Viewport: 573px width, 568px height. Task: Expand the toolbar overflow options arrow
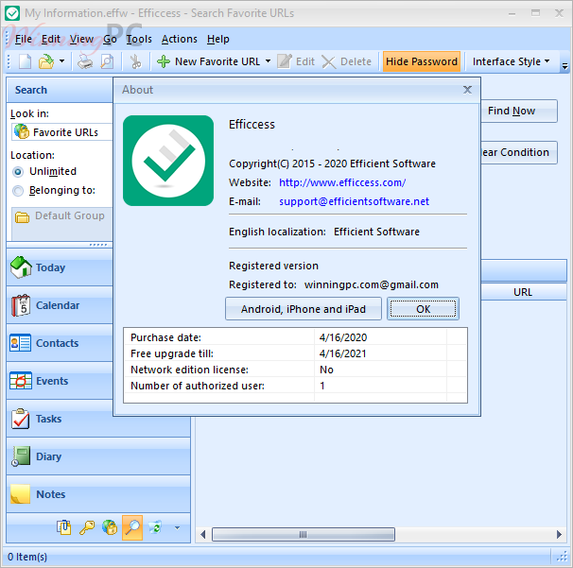click(x=564, y=66)
